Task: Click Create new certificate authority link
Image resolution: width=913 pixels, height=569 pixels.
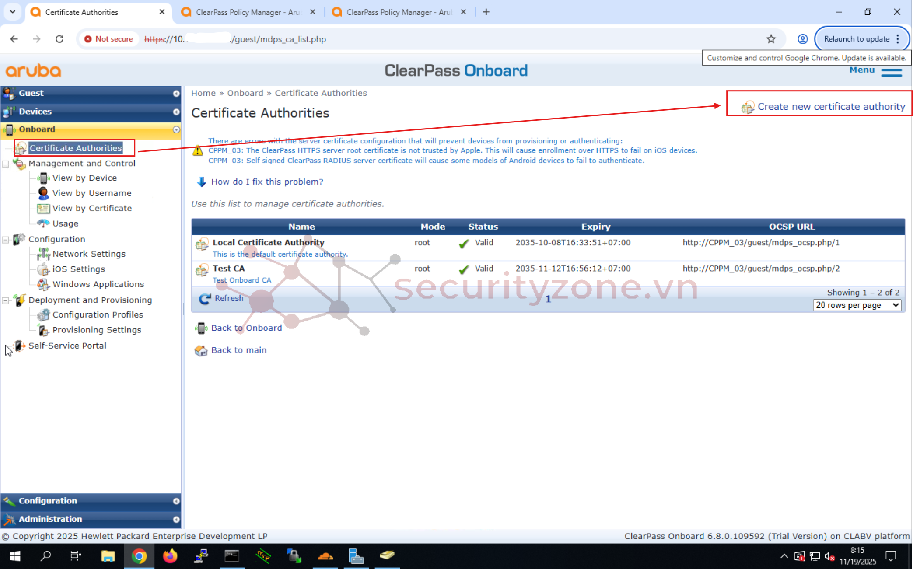Action: [831, 106]
